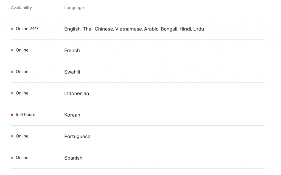Click the Online label in the Spanish row
281x175 pixels.
(x=22, y=158)
